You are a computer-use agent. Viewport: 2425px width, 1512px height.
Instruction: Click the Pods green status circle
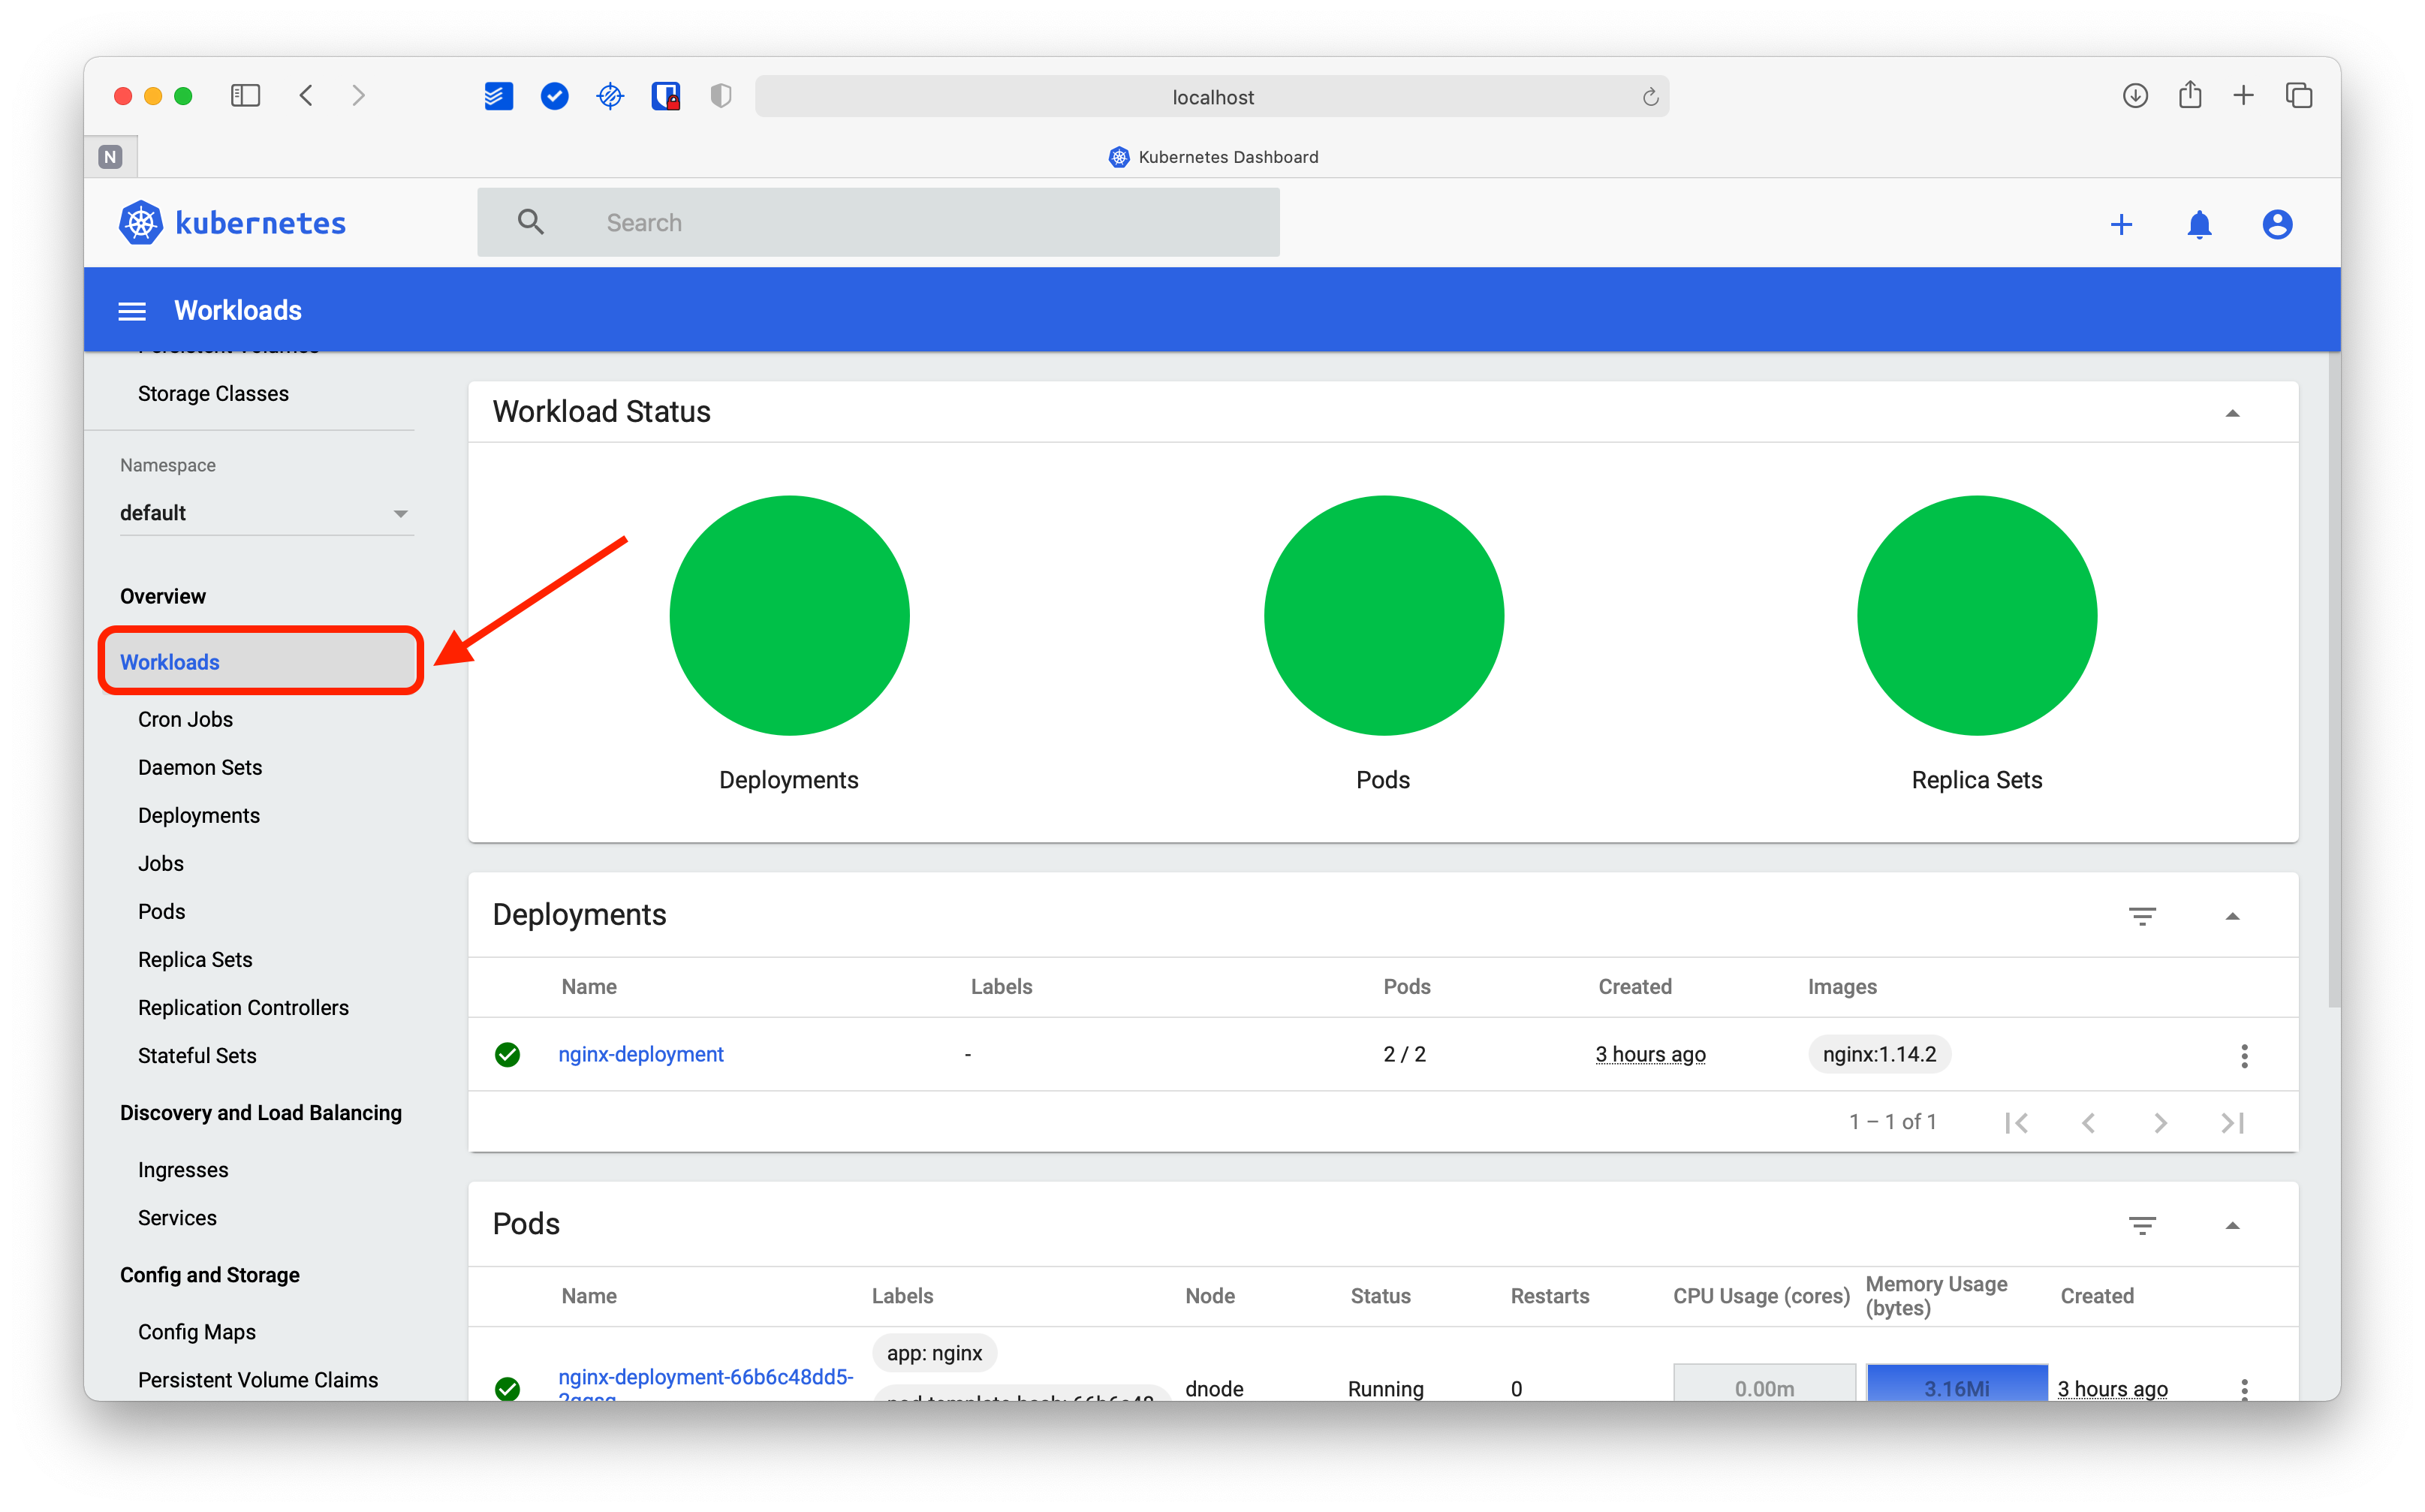tap(1384, 615)
